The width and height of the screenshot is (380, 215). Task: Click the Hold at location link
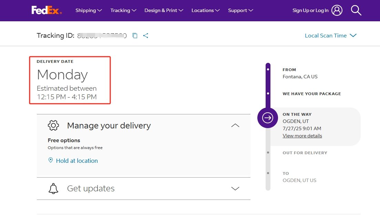(77, 161)
